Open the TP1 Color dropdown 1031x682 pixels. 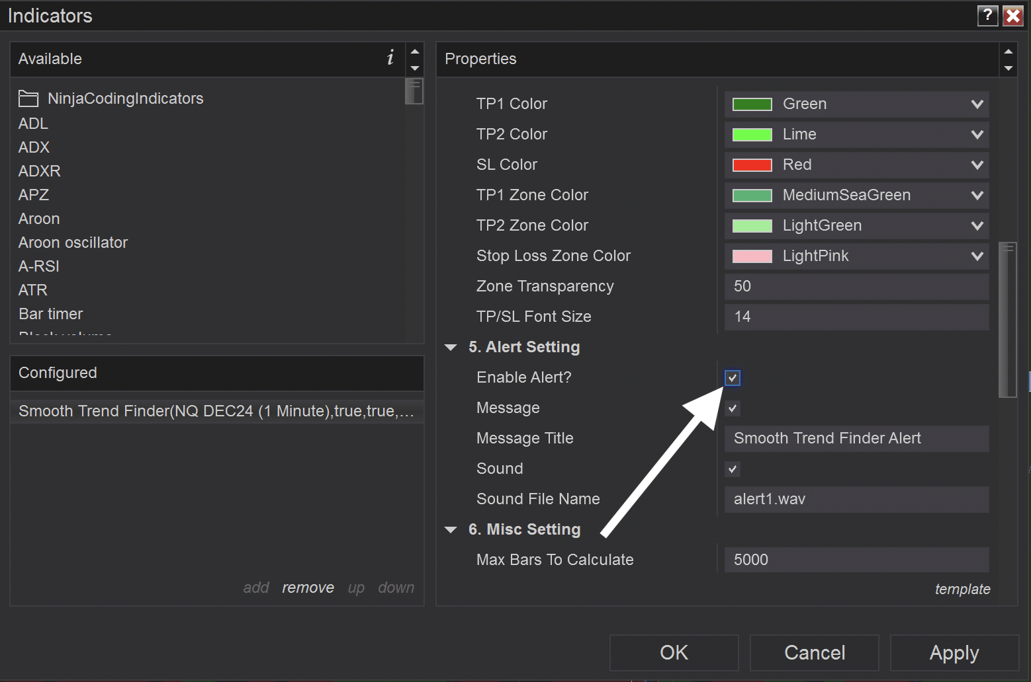click(x=857, y=104)
